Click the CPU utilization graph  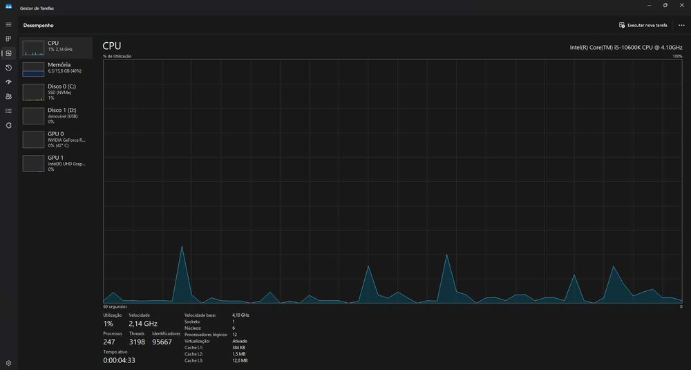392,181
